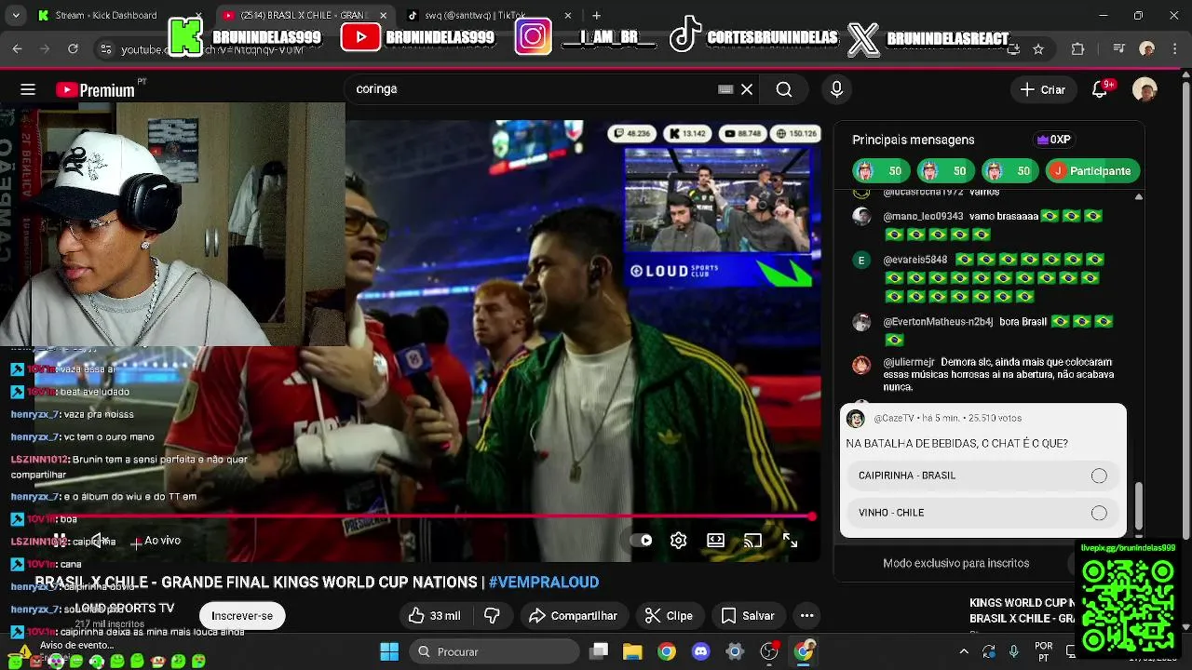Screen dimensions: 1192x670
Task: Toggle autoplay switch in the player
Action: click(641, 541)
